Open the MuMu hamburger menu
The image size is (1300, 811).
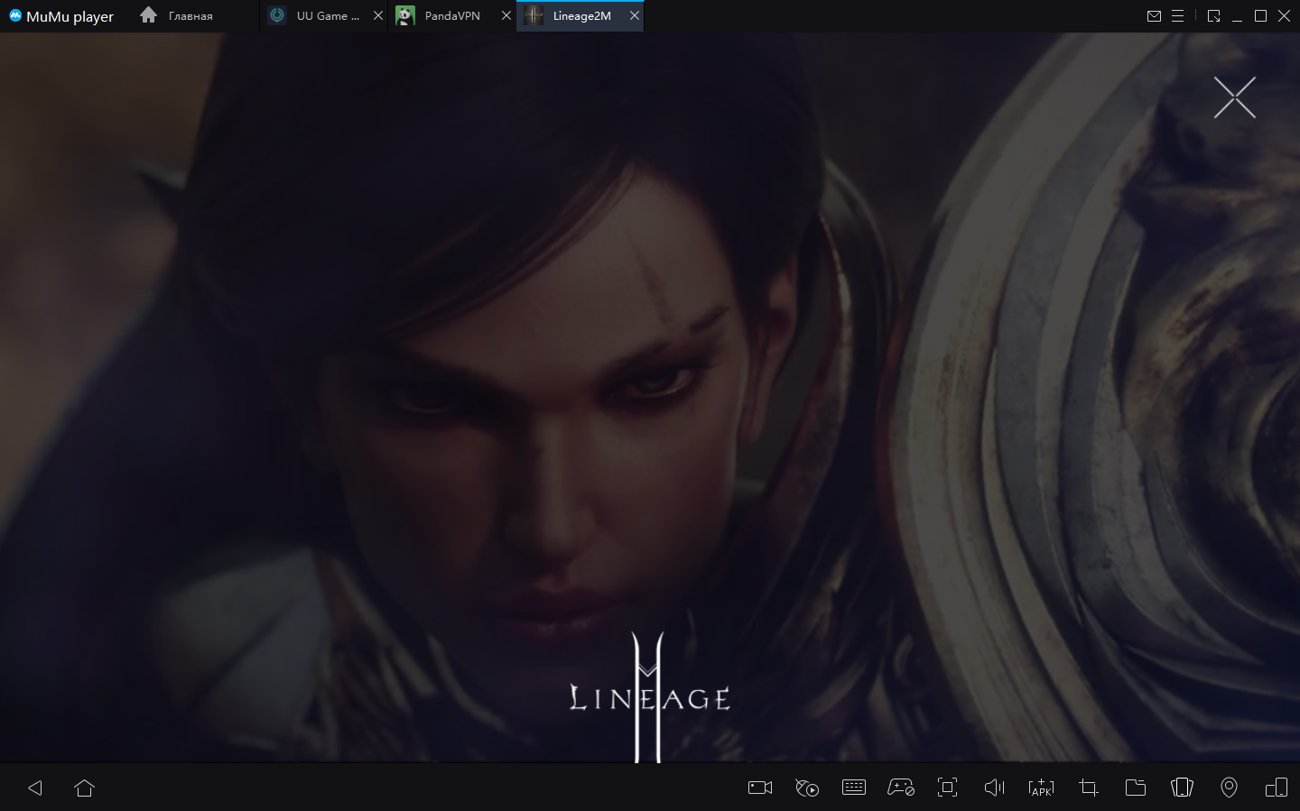click(x=1177, y=16)
